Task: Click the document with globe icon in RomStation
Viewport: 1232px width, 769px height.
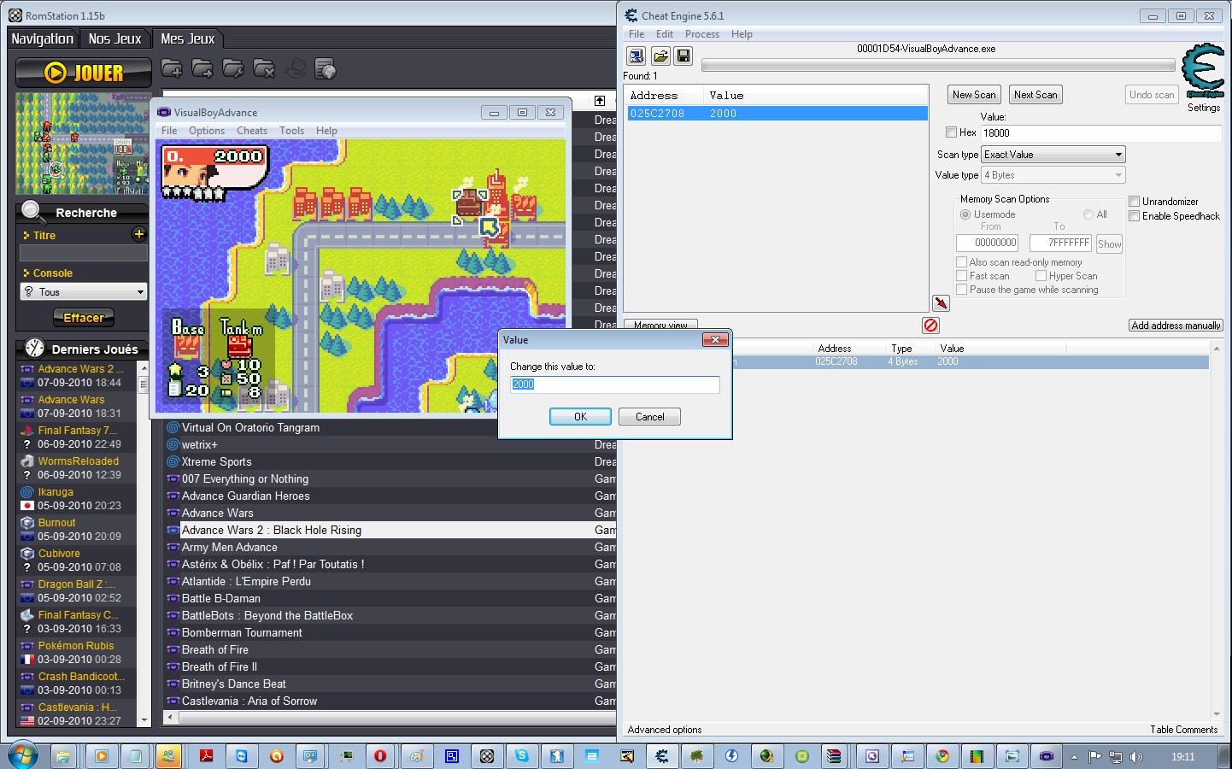Action: 326,68
